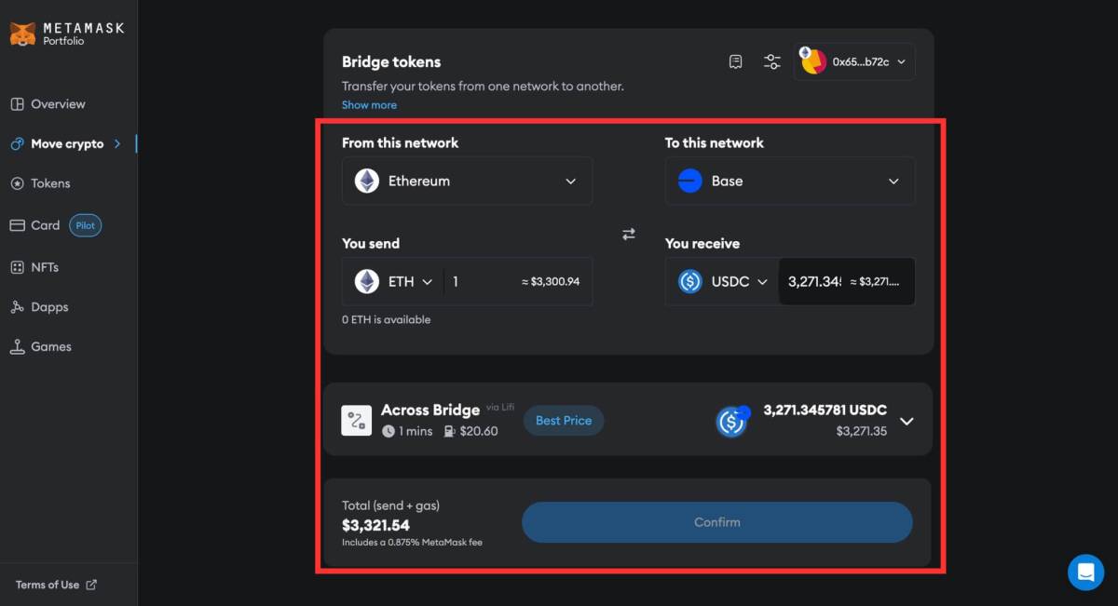
Task: Open the 0x65...b72c account dropdown
Action: (852, 61)
